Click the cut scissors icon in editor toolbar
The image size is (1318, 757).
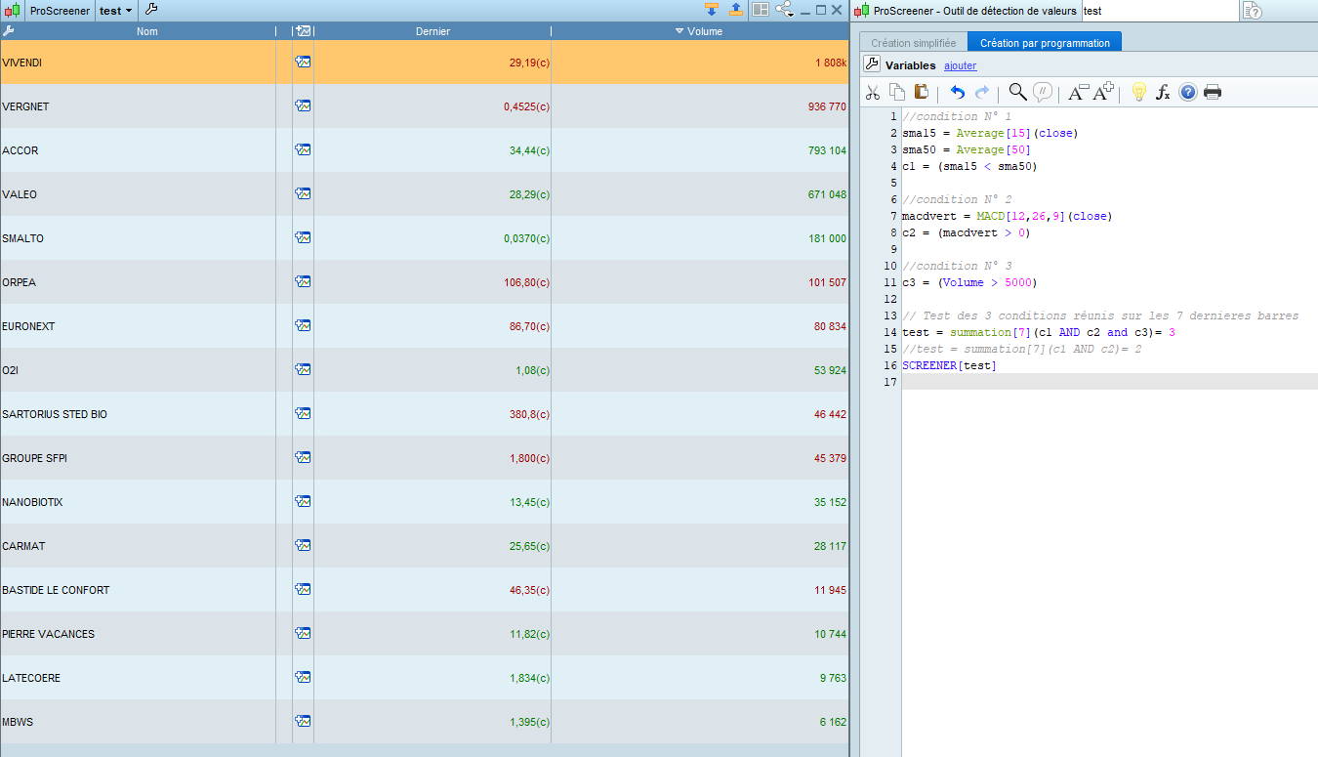(x=873, y=93)
